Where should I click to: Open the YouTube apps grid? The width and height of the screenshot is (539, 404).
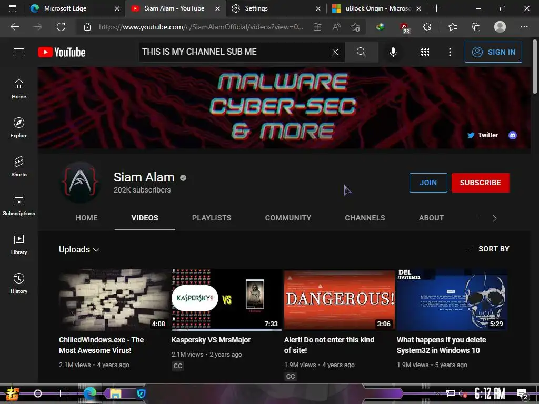tap(425, 52)
